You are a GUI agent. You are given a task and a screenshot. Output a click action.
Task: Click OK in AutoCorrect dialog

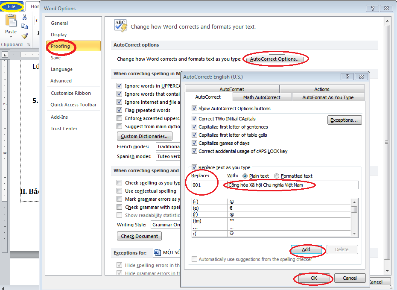314,278
